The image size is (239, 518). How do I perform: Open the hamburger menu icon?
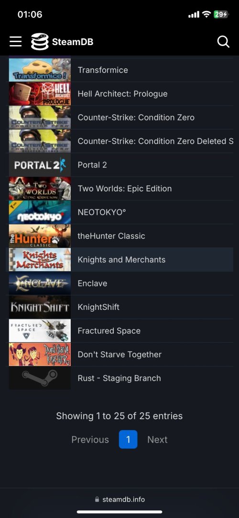coord(15,42)
